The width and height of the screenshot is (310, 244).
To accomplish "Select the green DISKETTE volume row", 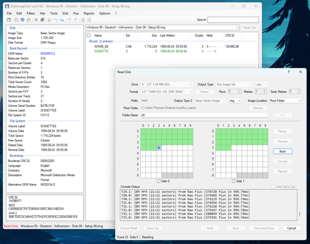I will pos(171,51).
